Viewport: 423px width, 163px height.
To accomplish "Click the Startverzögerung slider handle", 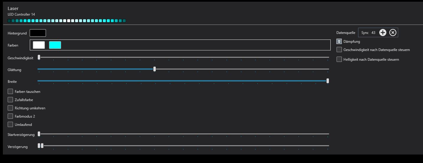I will click(x=39, y=134).
